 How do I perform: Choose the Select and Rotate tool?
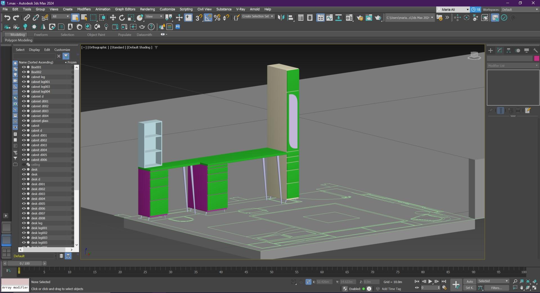click(122, 18)
